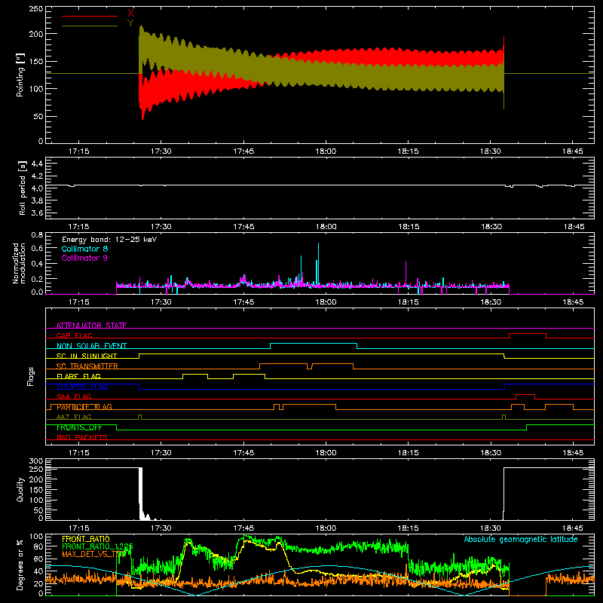Click the BAD_PACKETS flag label
This screenshot has width=603, height=603.
click(82, 437)
